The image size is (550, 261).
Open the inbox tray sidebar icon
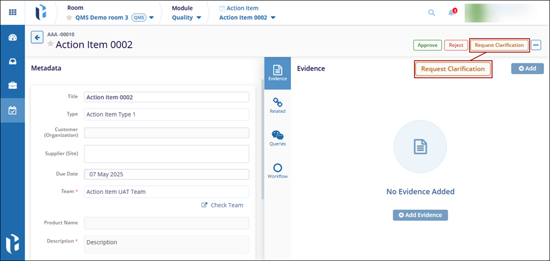pyautogui.click(x=12, y=62)
